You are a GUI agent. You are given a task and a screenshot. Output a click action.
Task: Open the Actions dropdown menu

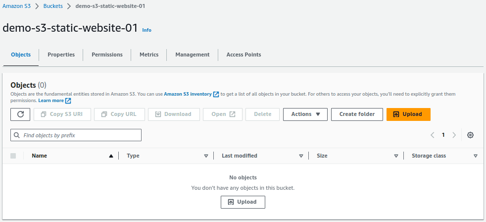[305, 114]
